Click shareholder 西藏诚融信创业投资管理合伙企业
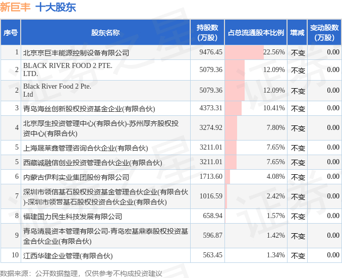342x278 pixels. click(x=92, y=163)
